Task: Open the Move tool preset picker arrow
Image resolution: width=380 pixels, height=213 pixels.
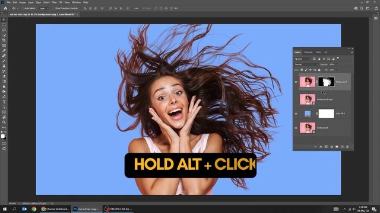Action: (x=18, y=8)
